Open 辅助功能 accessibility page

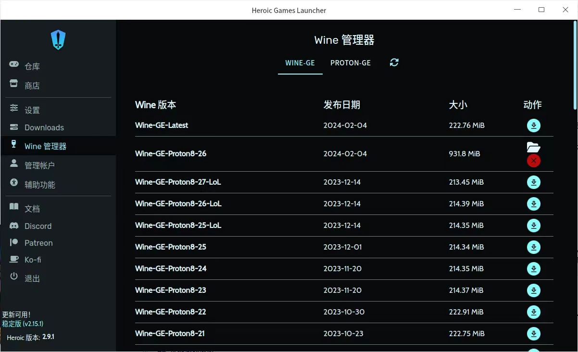[58, 185]
